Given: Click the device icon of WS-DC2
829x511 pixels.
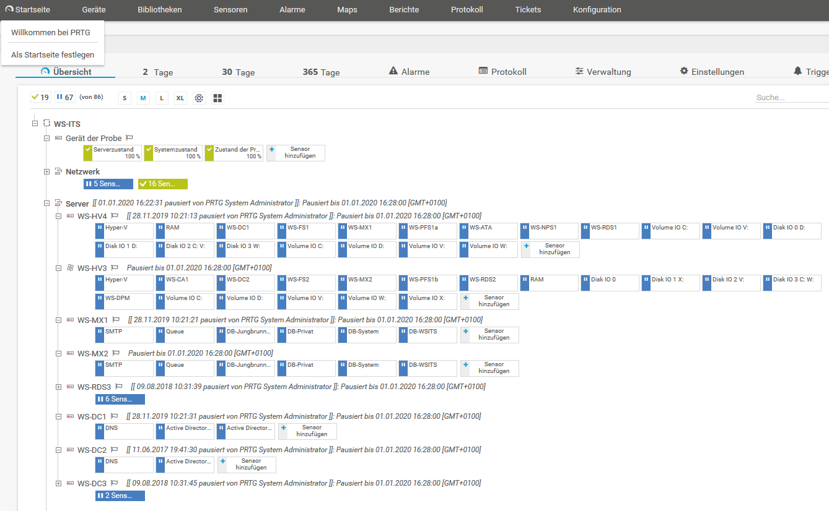Looking at the screenshot, I should [x=70, y=450].
